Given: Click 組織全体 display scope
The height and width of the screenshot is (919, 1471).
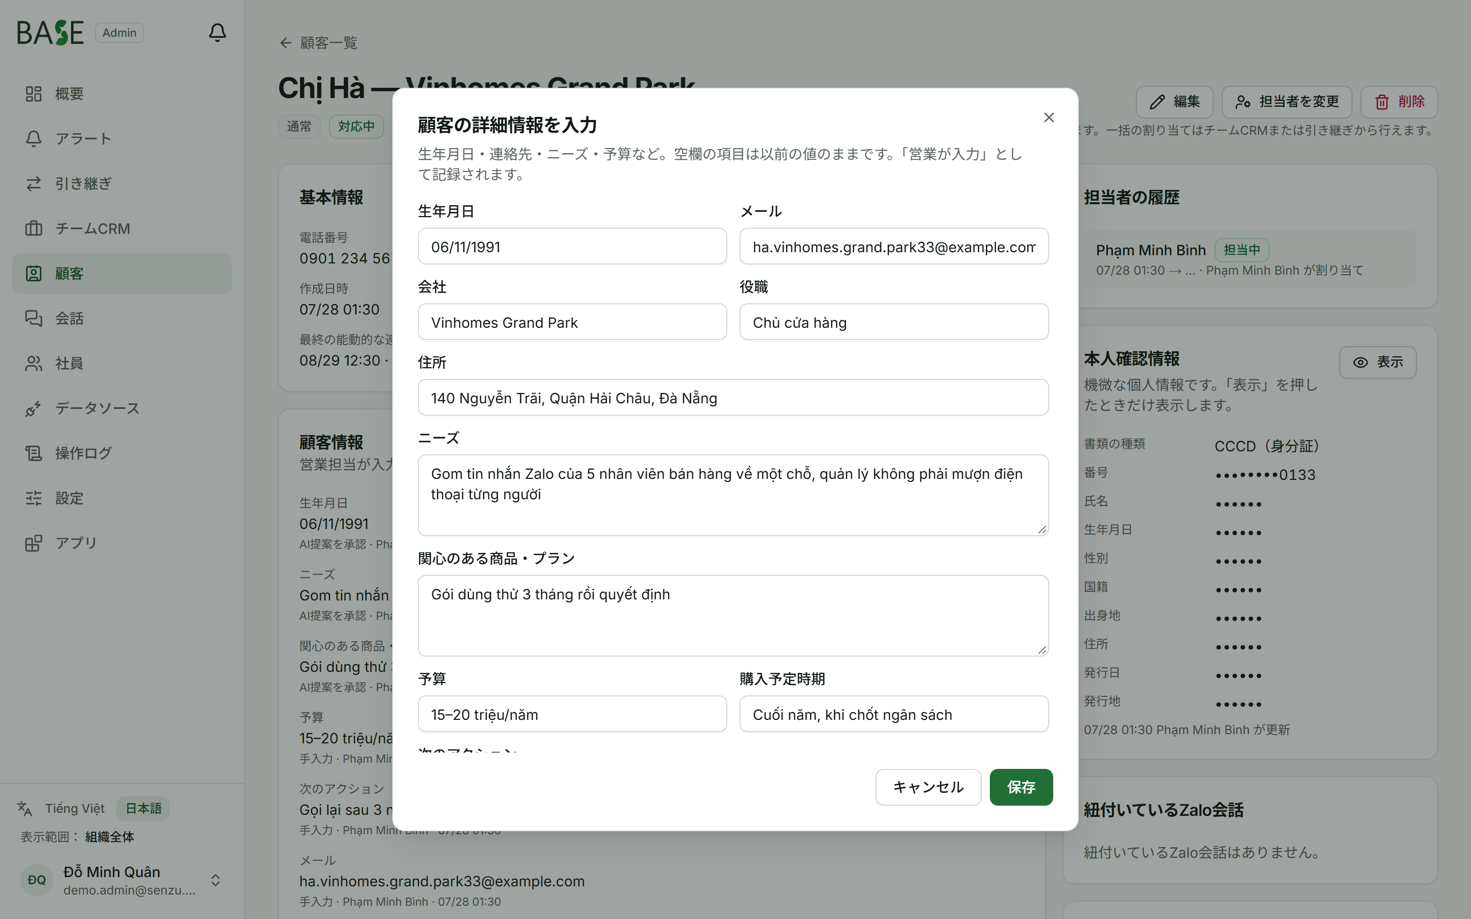Looking at the screenshot, I should tap(109, 837).
